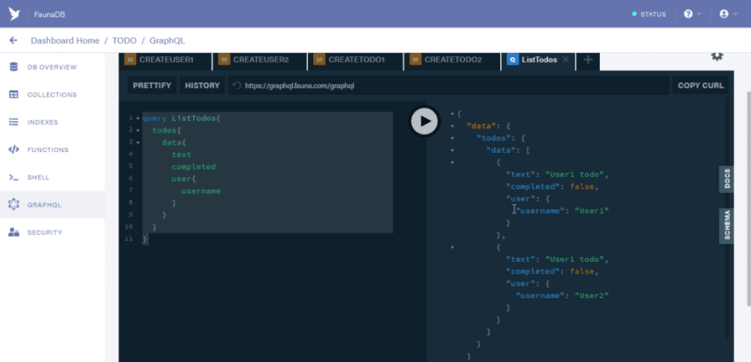This screenshot has height=362, width=751.
Task: Click 'username' field in query editor
Action: (201, 191)
